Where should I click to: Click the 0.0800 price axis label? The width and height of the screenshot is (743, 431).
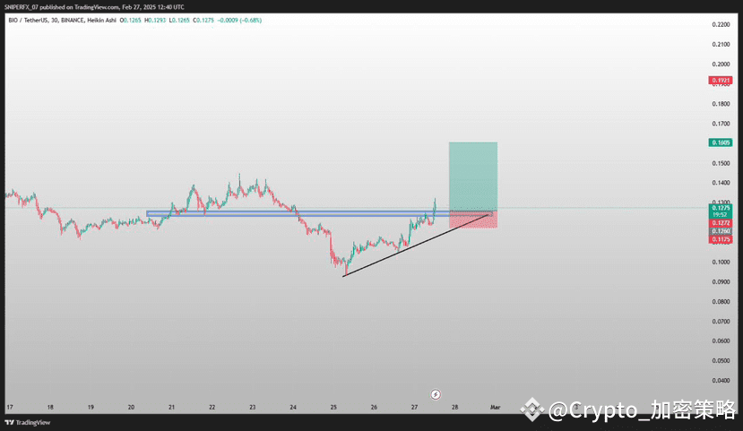721,302
